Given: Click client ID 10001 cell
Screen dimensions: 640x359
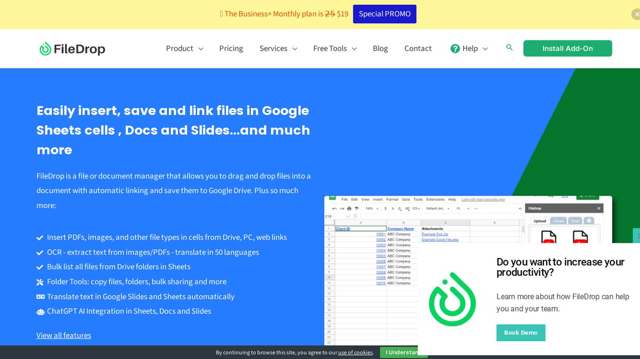Looking at the screenshot, I should pyautogui.click(x=360, y=234).
